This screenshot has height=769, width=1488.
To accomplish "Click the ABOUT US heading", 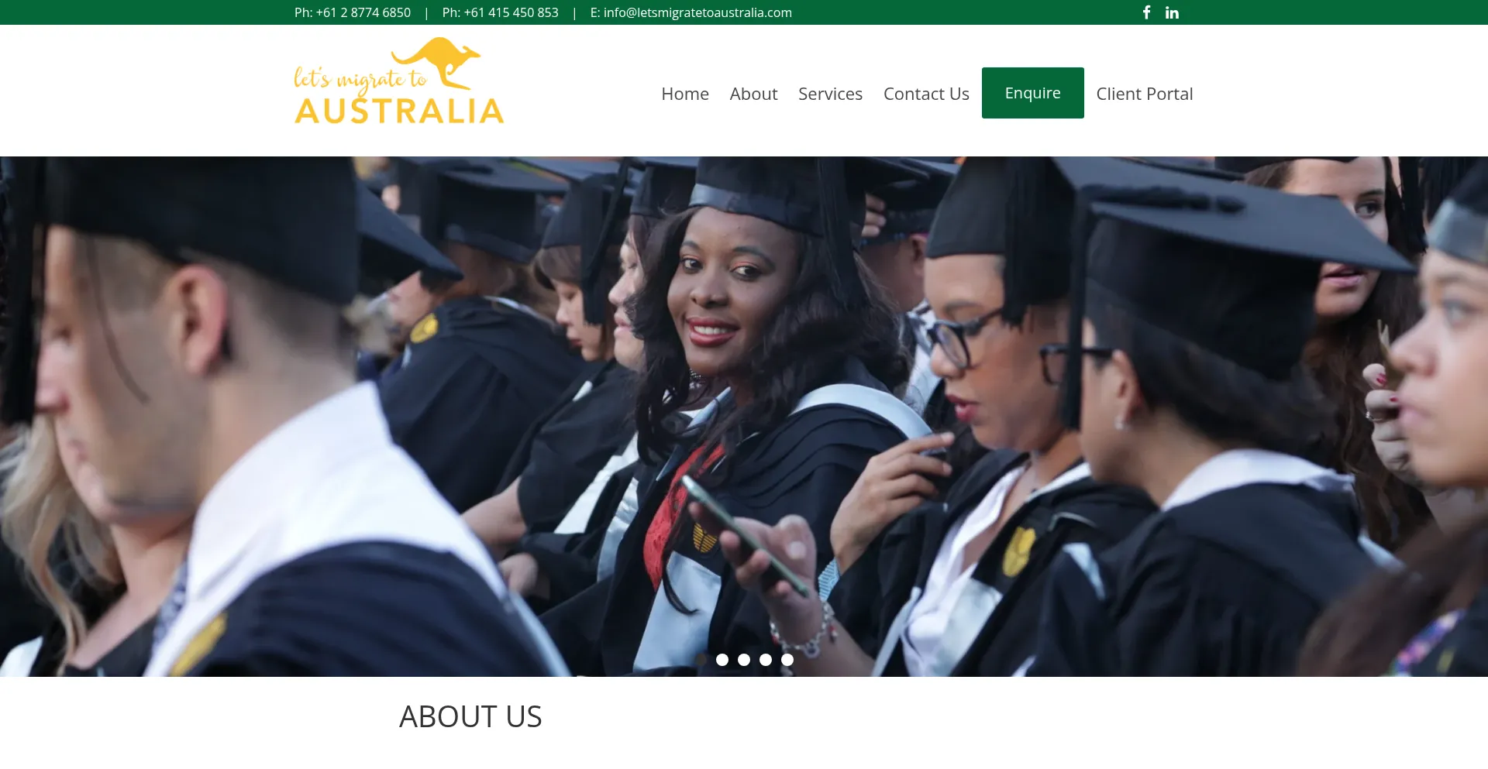I will pyautogui.click(x=470, y=716).
